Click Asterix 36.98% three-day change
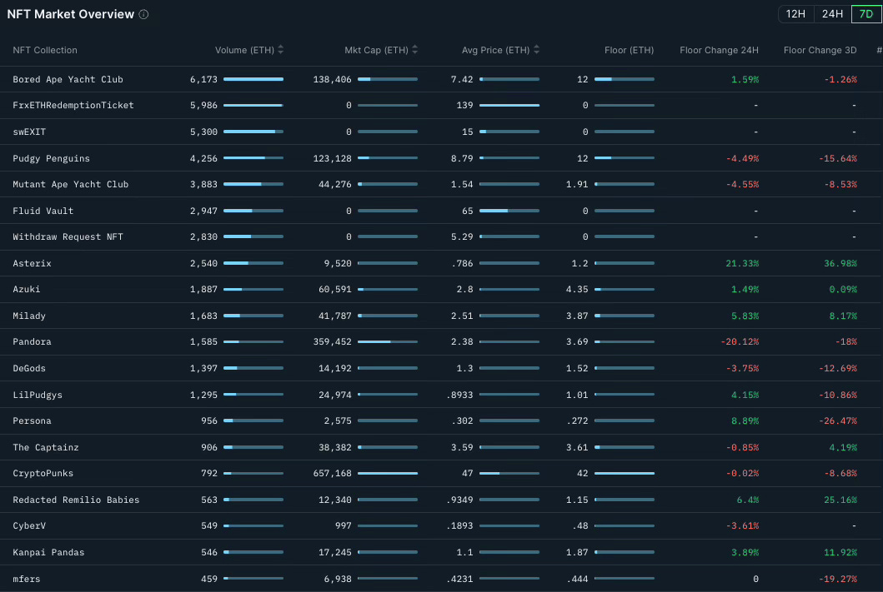Screen dimensions: 883x592 coord(840,263)
